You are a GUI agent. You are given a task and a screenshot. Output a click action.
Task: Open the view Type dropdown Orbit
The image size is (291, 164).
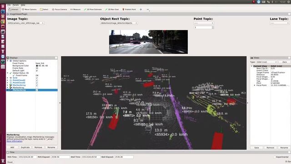pos(267,62)
